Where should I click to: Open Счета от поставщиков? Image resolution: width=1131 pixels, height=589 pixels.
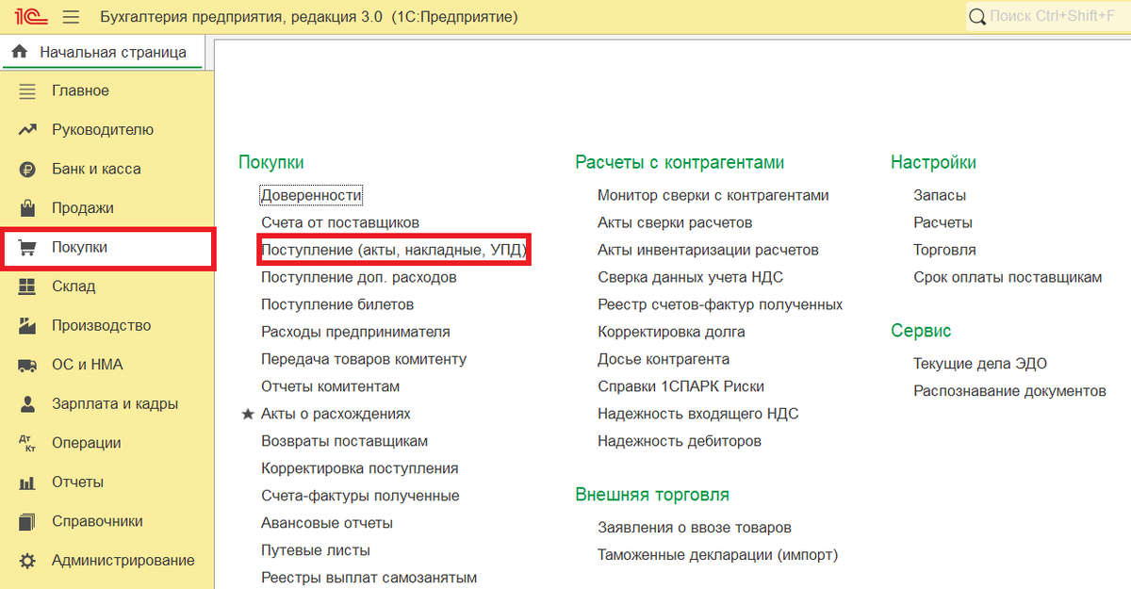(340, 223)
